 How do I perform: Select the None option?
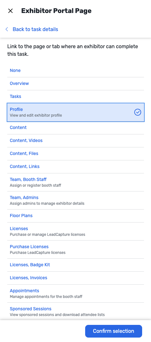pyautogui.click(x=76, y=71)
